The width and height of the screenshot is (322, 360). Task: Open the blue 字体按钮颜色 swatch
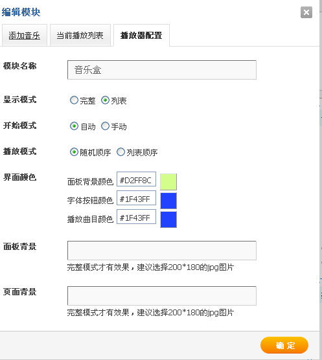point(168,201)
